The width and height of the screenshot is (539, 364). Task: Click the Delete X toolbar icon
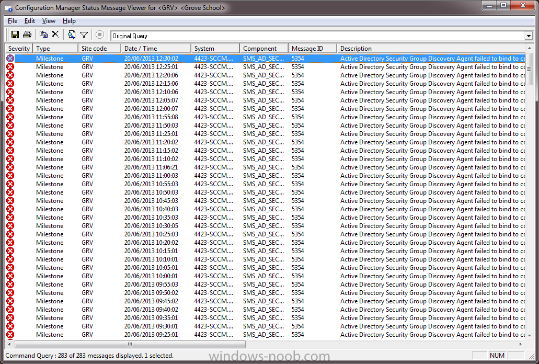tap(55, 34)
